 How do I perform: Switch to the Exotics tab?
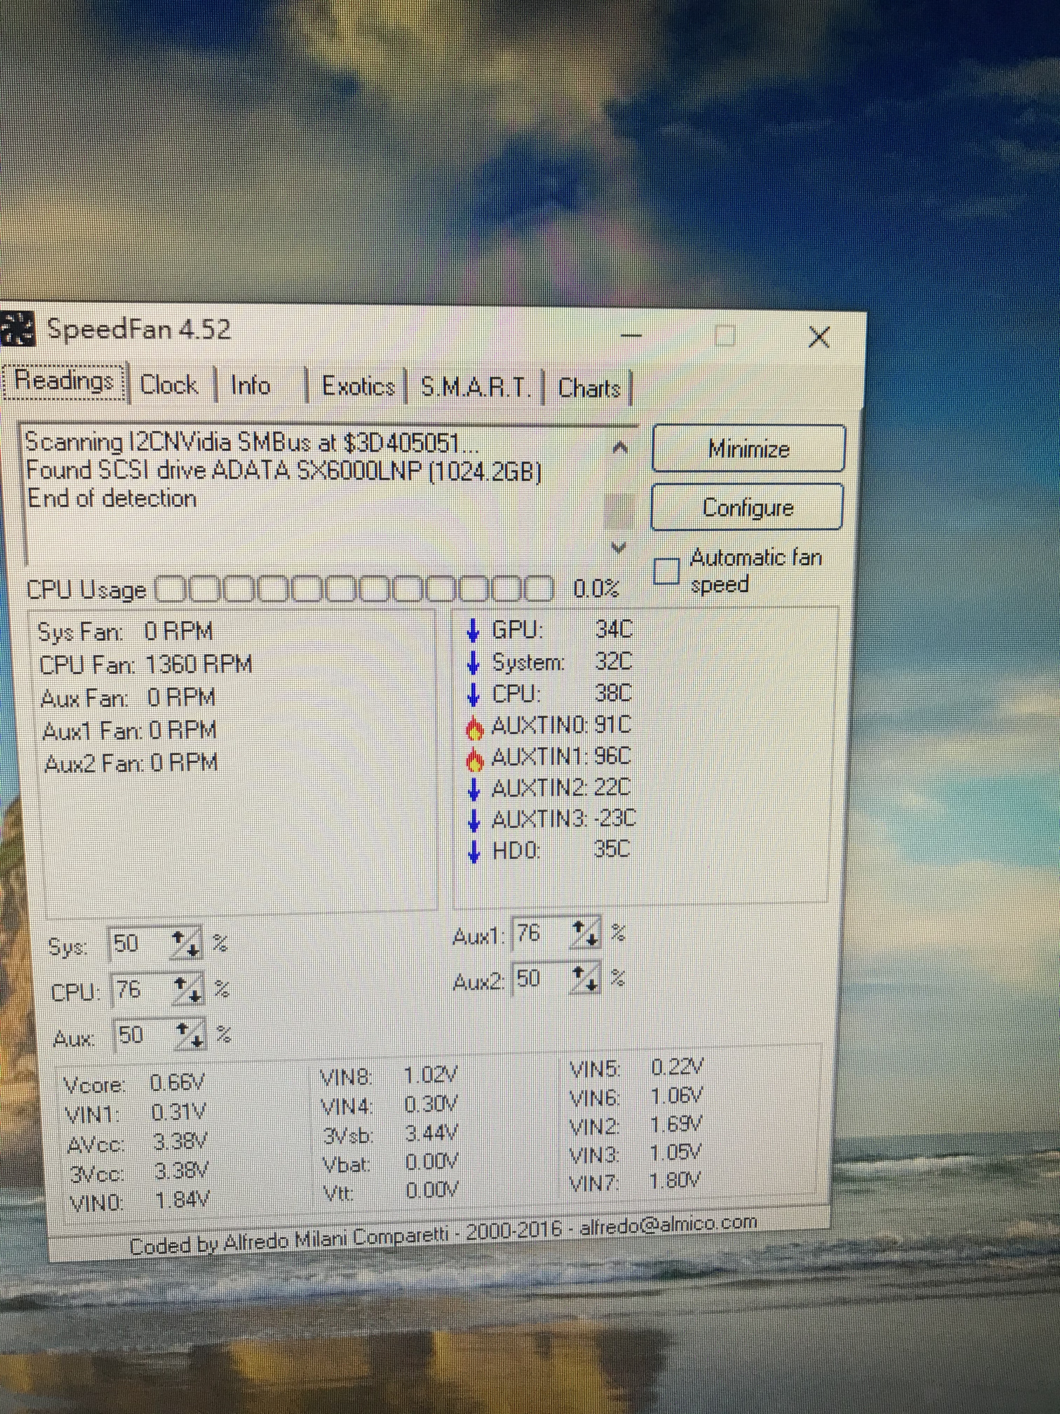[358, 387]
